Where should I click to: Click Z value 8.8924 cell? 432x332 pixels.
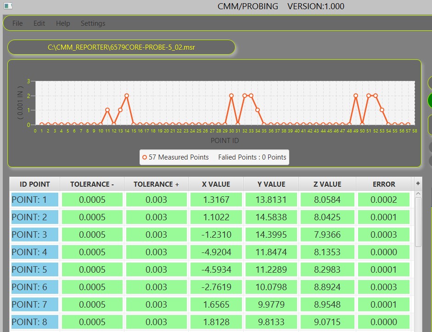pos(327,287)
